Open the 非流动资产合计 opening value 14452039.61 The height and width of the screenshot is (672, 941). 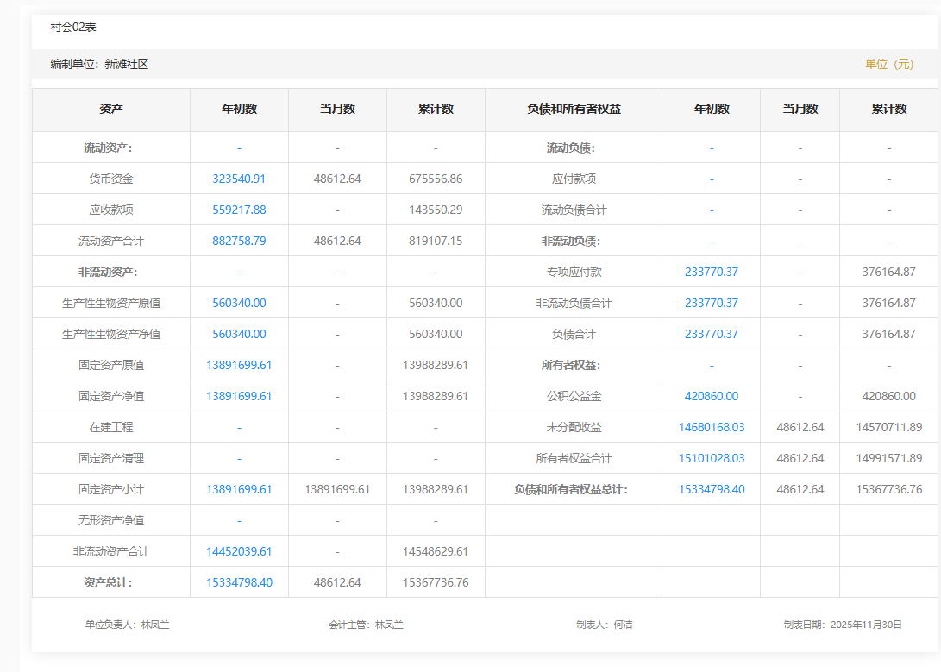coord(239,551)
